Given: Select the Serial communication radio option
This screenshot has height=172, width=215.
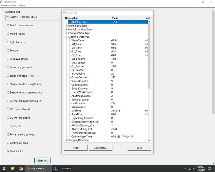Looking at the screenshot, I should [8, 25].
